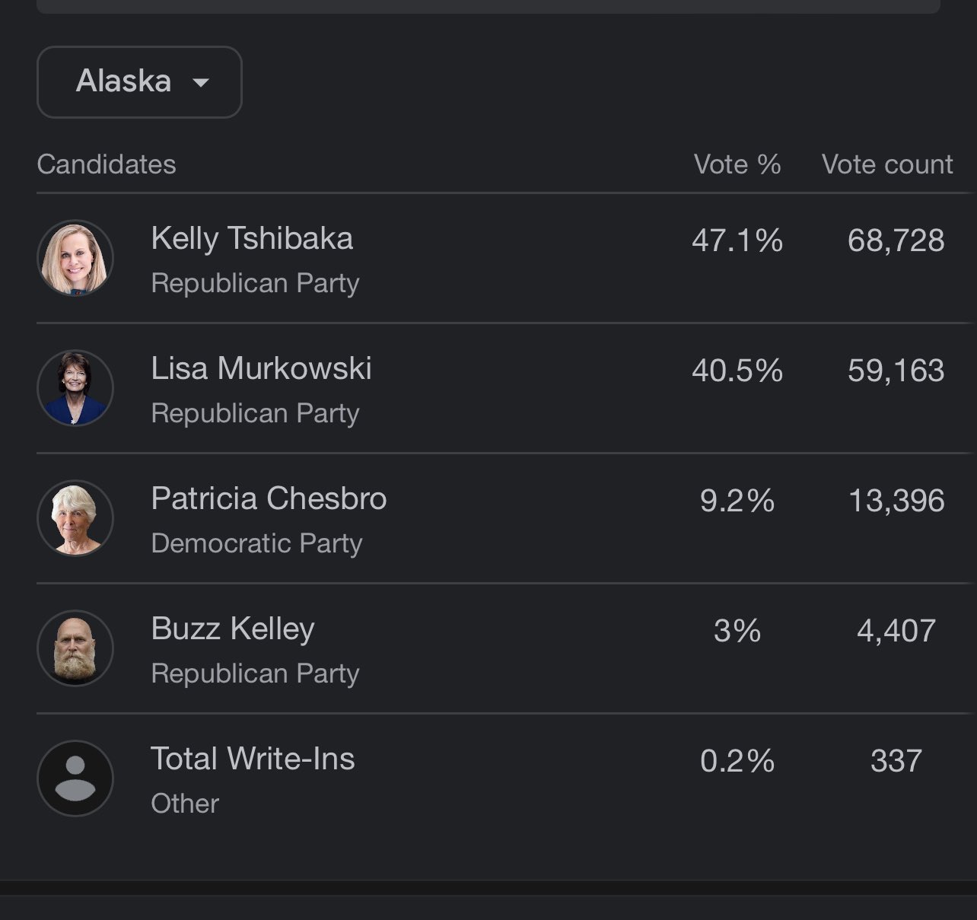
Task: Click the Vote % column header
Action: [x=737, y=164]
